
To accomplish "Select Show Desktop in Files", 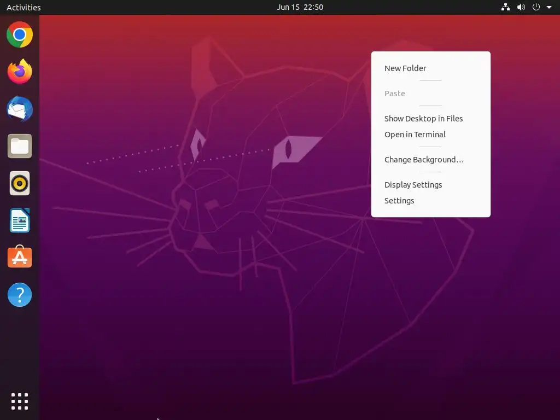I will [431, 119].
